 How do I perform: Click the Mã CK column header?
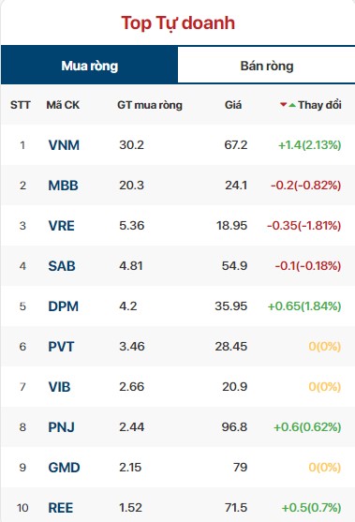[63, 105]
